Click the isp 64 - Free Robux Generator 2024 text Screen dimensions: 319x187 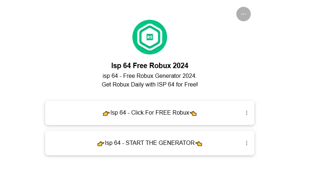(x=149, y=76)
